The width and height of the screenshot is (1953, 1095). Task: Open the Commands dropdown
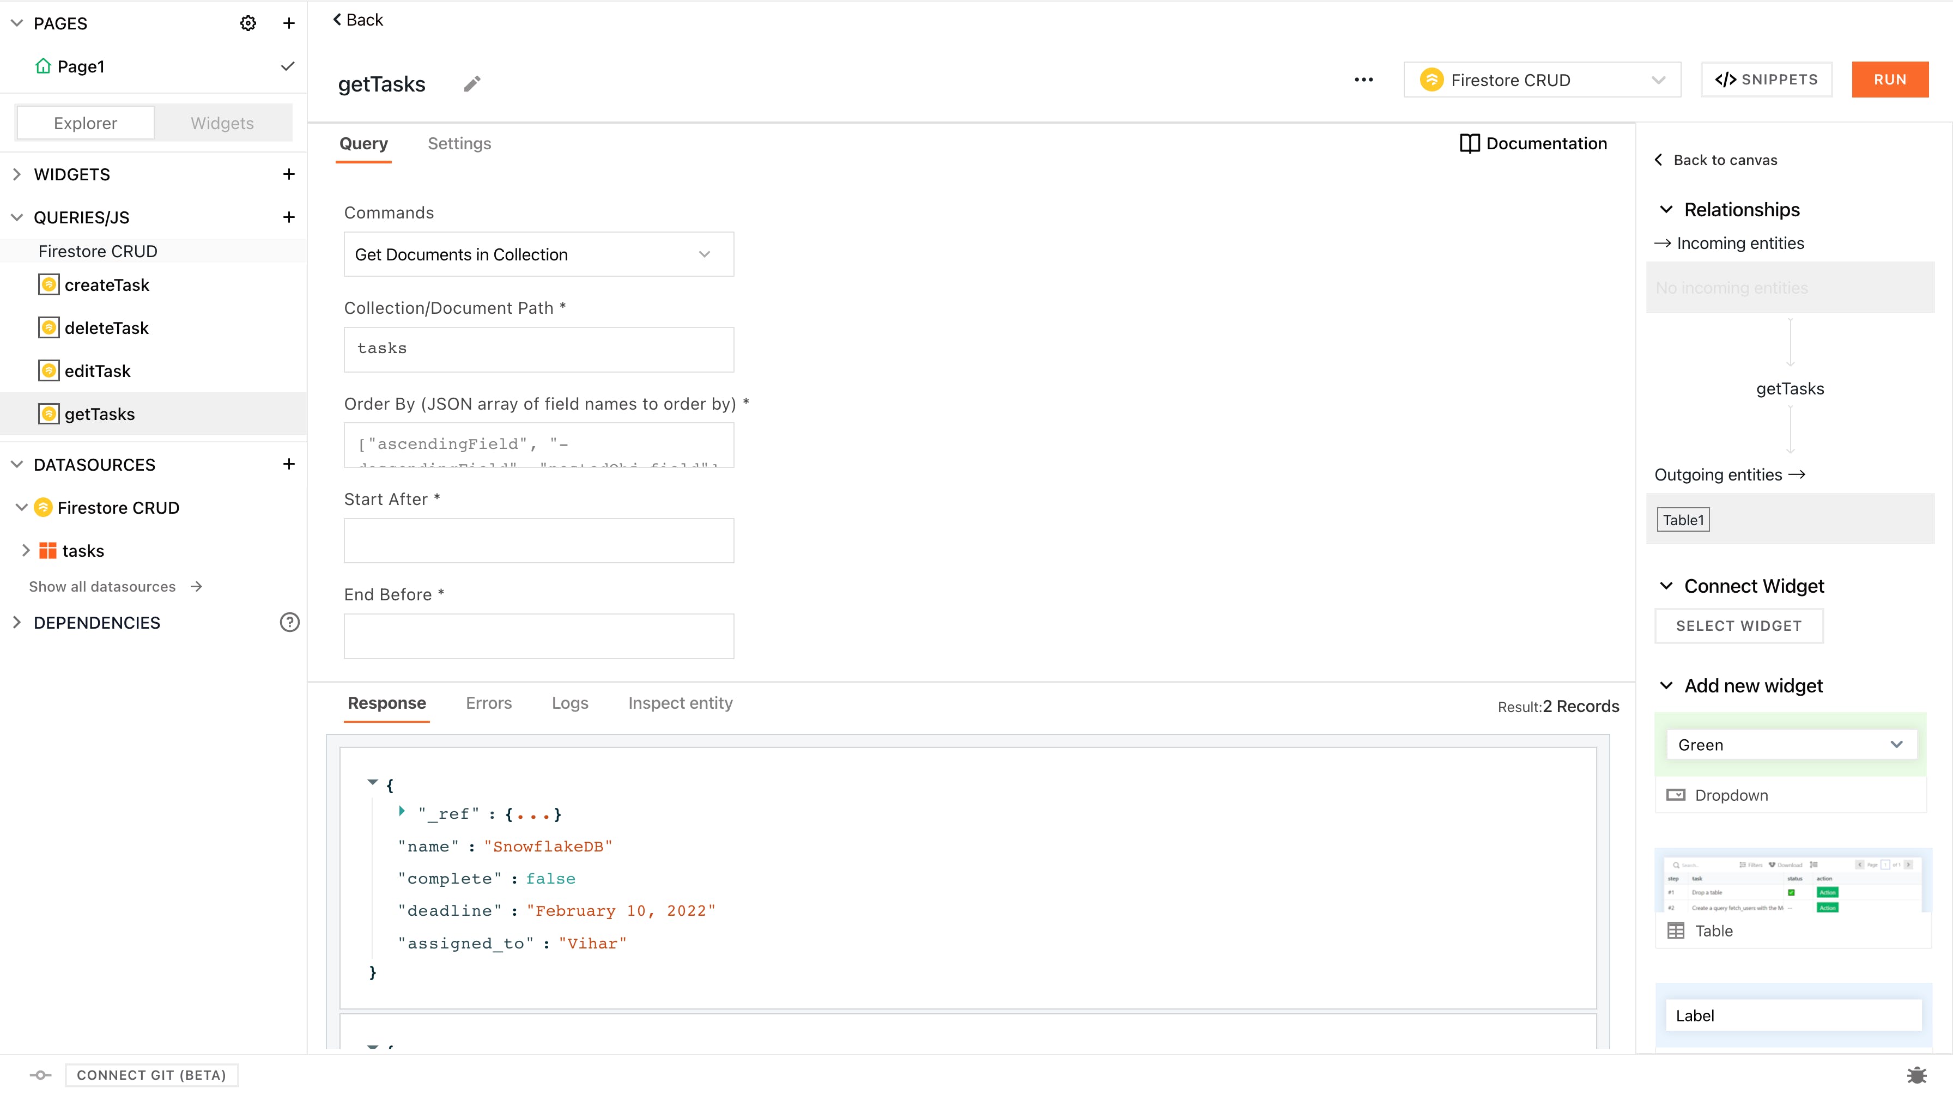pyautogui.click(x=538, y=254)
